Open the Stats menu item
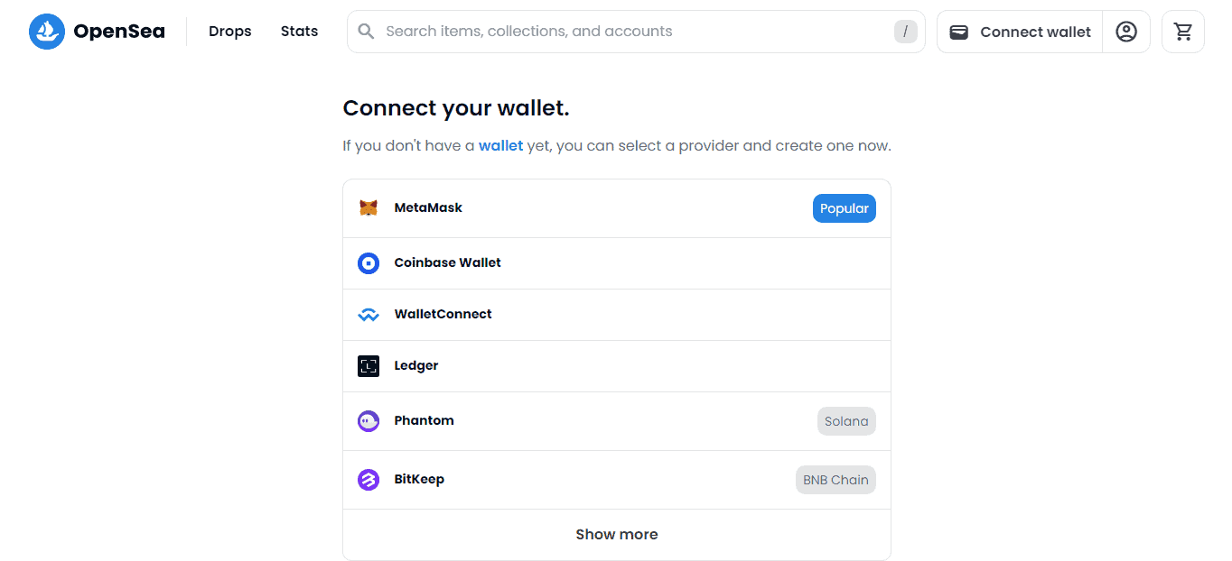The height and width of the screenshot is (561, 1232). tap(299, 31)
